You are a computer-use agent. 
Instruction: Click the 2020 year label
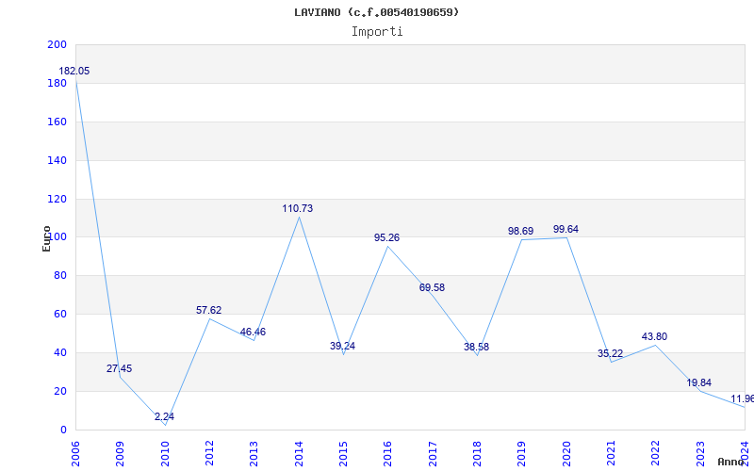[x=566, y=454]
